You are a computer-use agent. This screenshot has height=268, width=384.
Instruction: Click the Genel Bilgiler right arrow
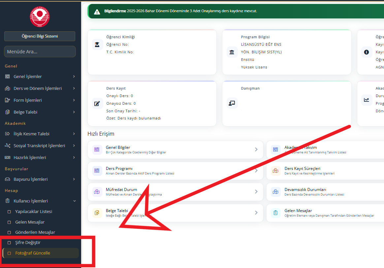pyautogui.click(x=256, y=149)
